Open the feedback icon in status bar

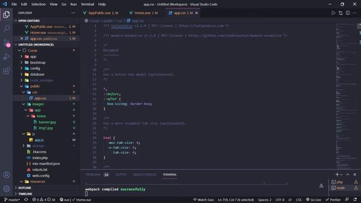[x=347, y=200]
